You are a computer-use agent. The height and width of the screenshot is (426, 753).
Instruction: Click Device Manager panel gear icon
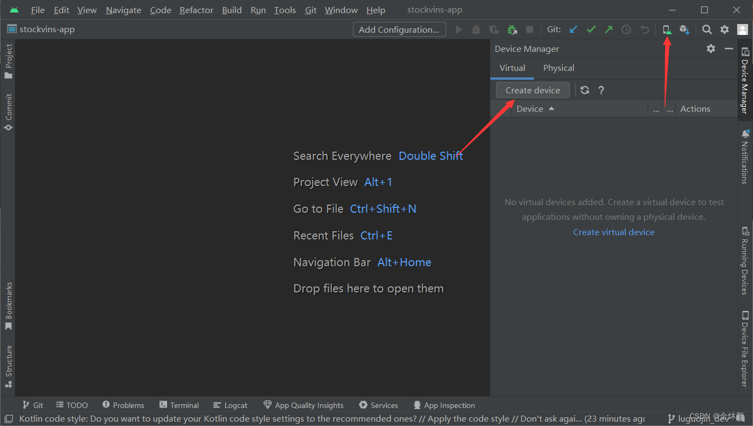[710, 49]
